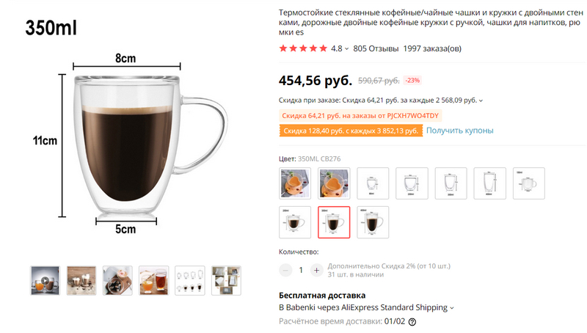587x333 pixels.
Task: Expand order discount details chevron
Action: (x=481, y=100)
